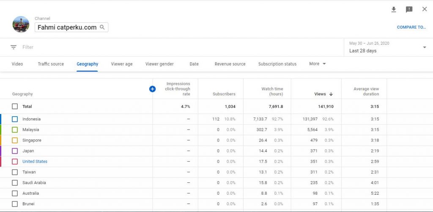
Task: Click the Geography column header
Action: (x=22, y=94)
